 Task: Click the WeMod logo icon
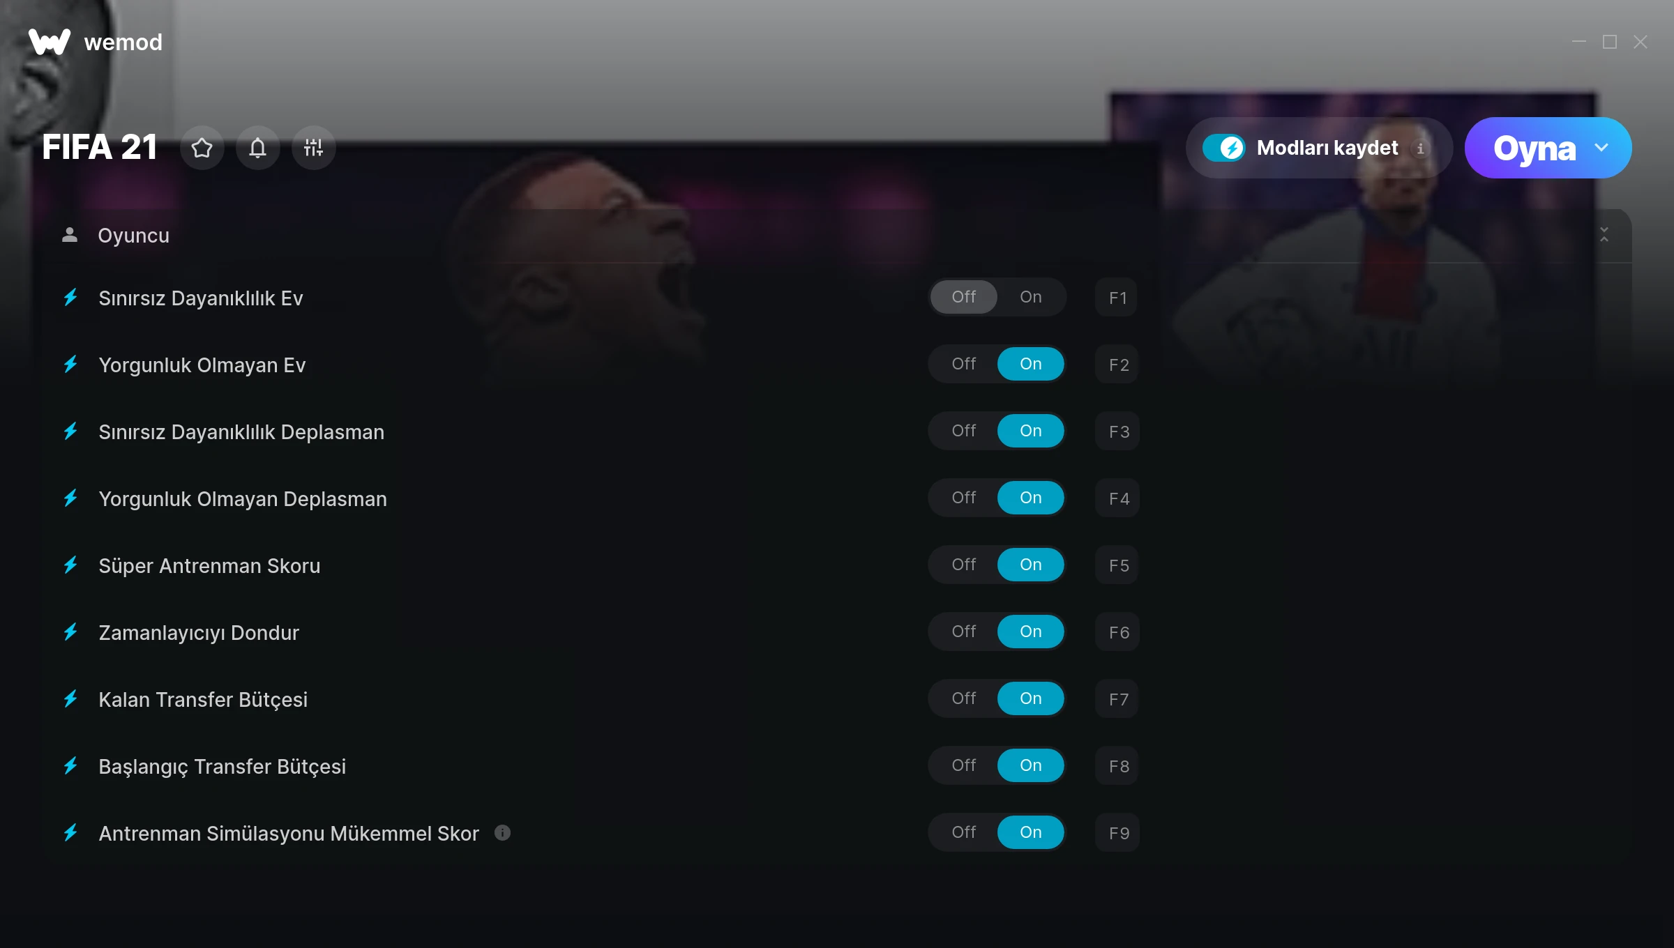(x=50, y=42)
